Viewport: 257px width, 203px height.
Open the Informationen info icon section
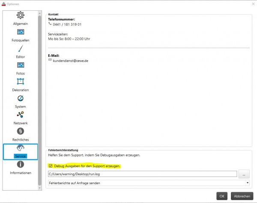(21, 164)
